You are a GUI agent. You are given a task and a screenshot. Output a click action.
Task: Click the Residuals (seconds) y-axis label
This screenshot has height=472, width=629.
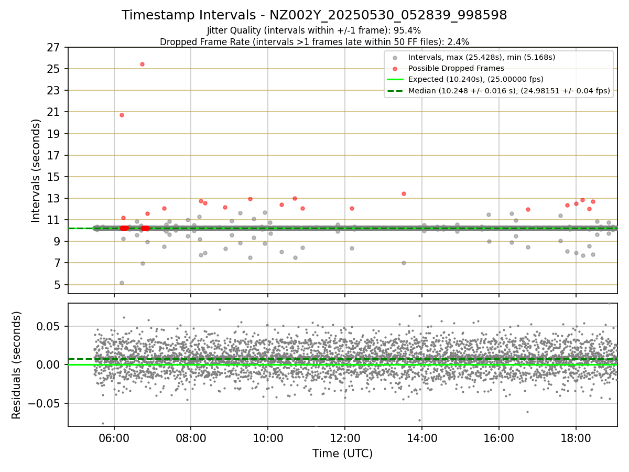pyautogui.click(x=17, y=365)
